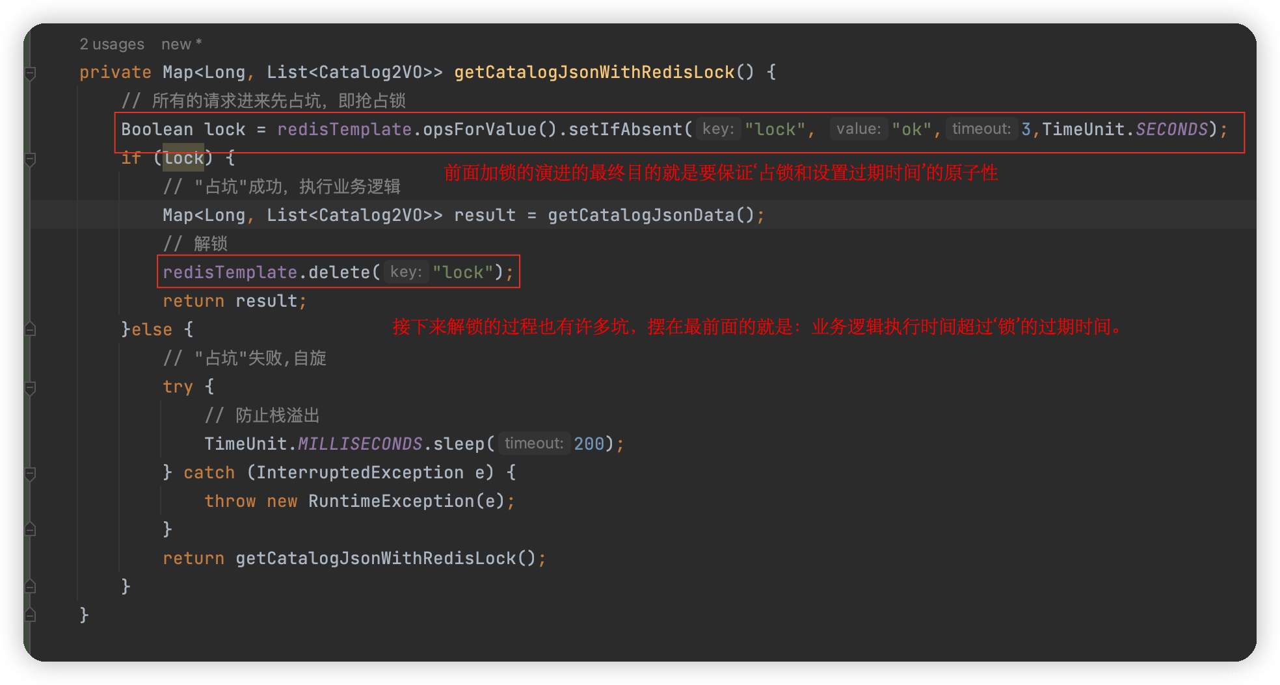Click Catalog2VO in the method return type
This screenshot has width=1280, height=685.
[x=371, y=72]
